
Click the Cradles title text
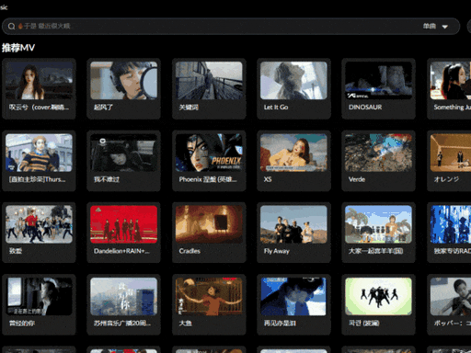coord(190,251)
